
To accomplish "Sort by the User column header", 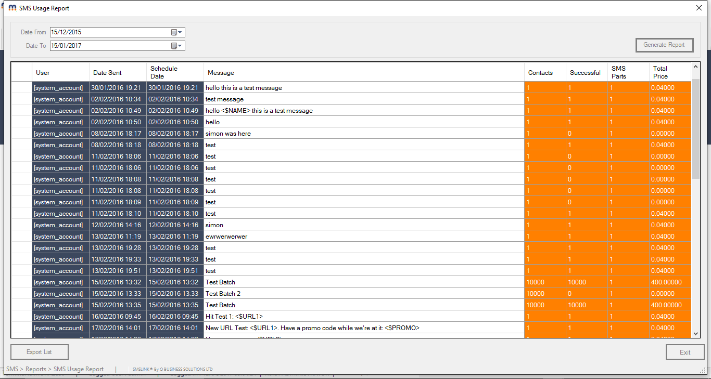I will (x=60, y=72).
